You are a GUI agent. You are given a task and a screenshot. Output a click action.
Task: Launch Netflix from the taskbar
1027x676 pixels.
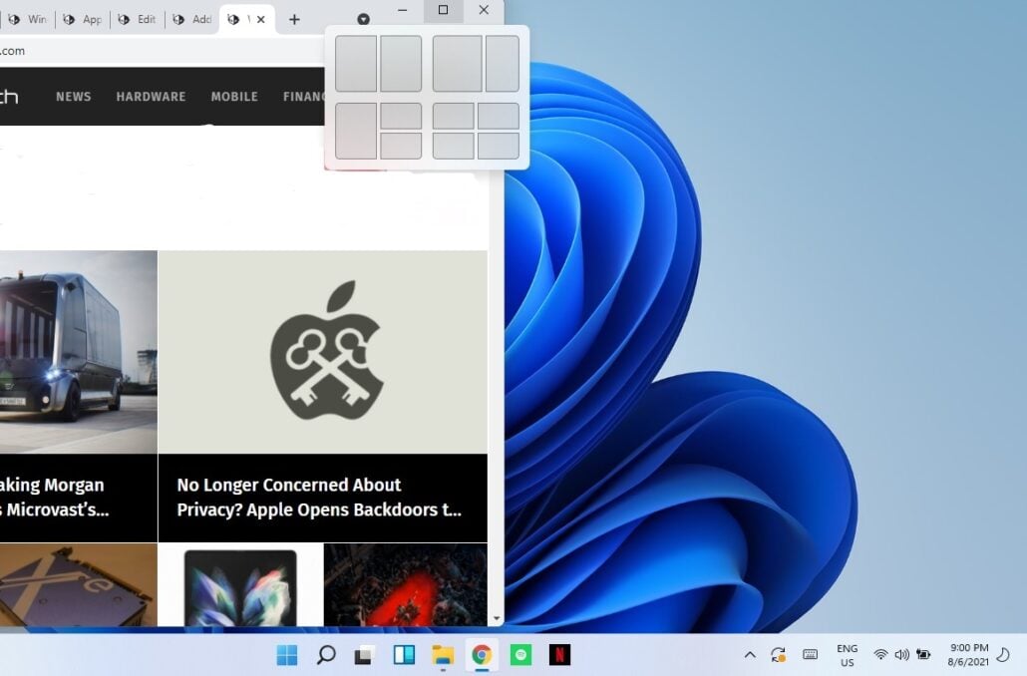coord(560,655)
